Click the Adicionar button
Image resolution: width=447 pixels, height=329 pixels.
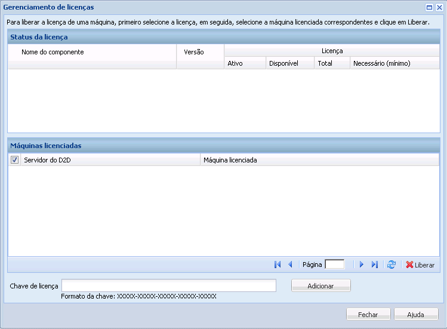pos(321,285)
